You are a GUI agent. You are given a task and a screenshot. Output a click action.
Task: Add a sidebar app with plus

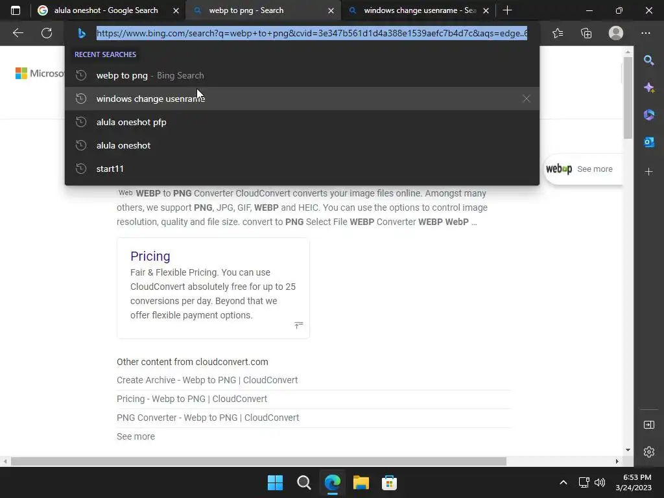648,171
